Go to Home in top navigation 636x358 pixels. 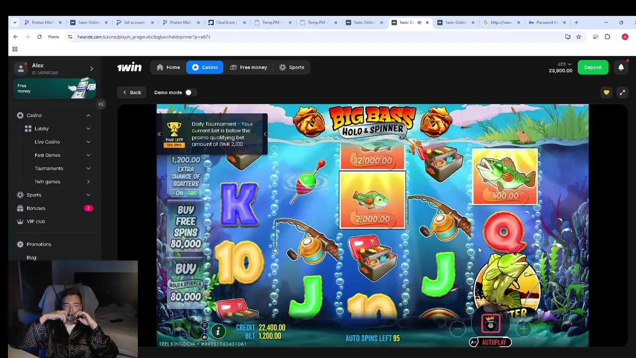tap(168, 67)
